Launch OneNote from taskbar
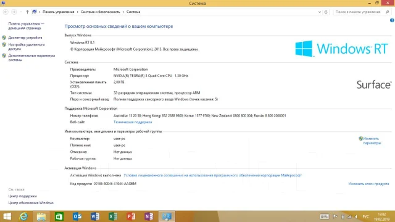This screenshot has width=395, height=222. click(x=149, y=216)
